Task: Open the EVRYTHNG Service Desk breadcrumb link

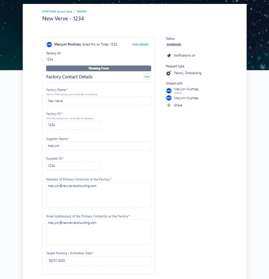Action: point(57,12)
